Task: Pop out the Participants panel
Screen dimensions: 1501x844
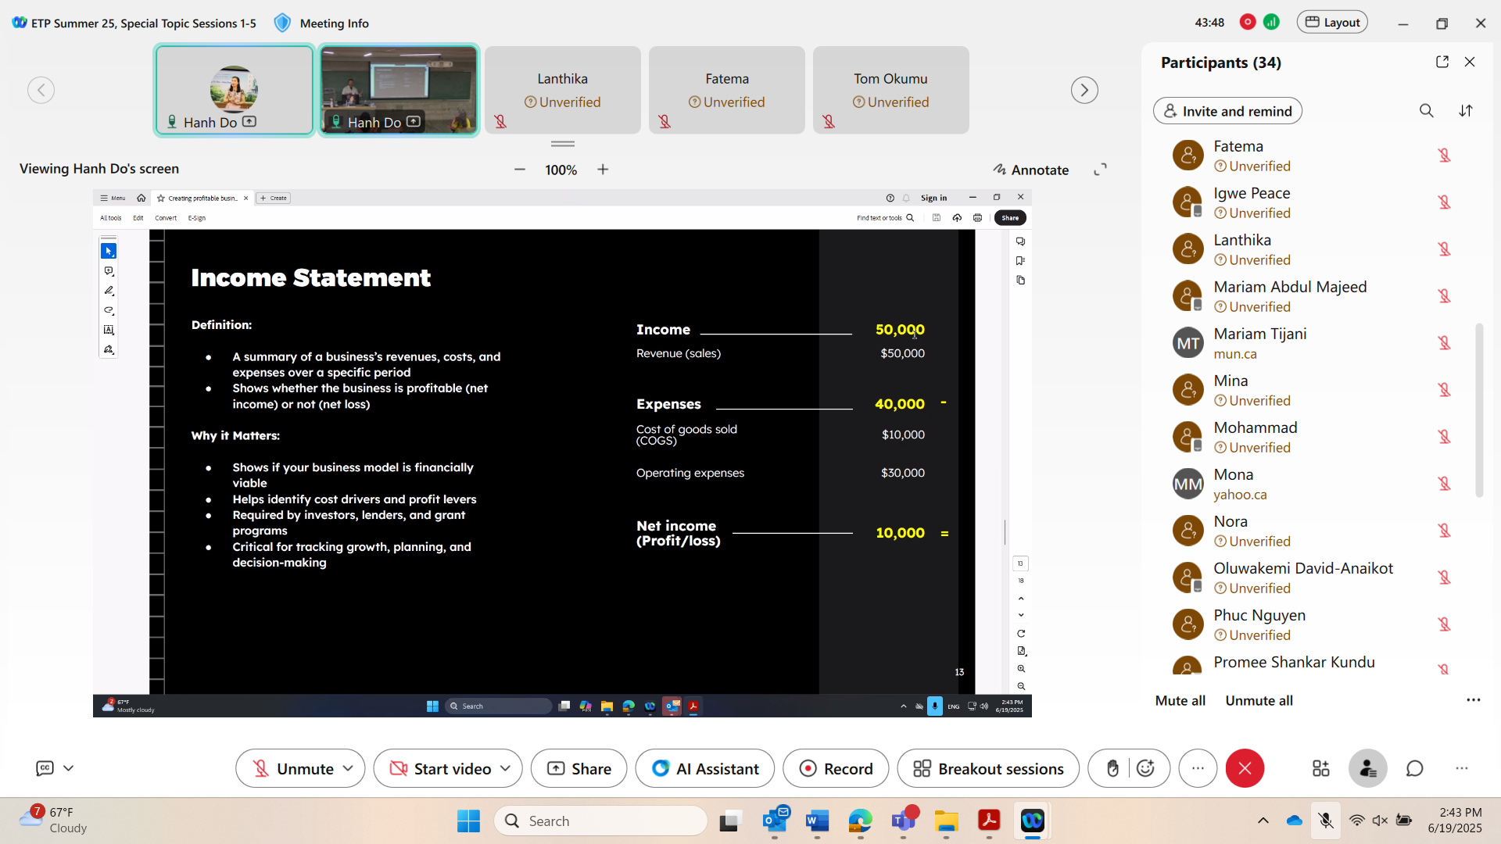Action: pyautogui.click(x=1442, y=62)
